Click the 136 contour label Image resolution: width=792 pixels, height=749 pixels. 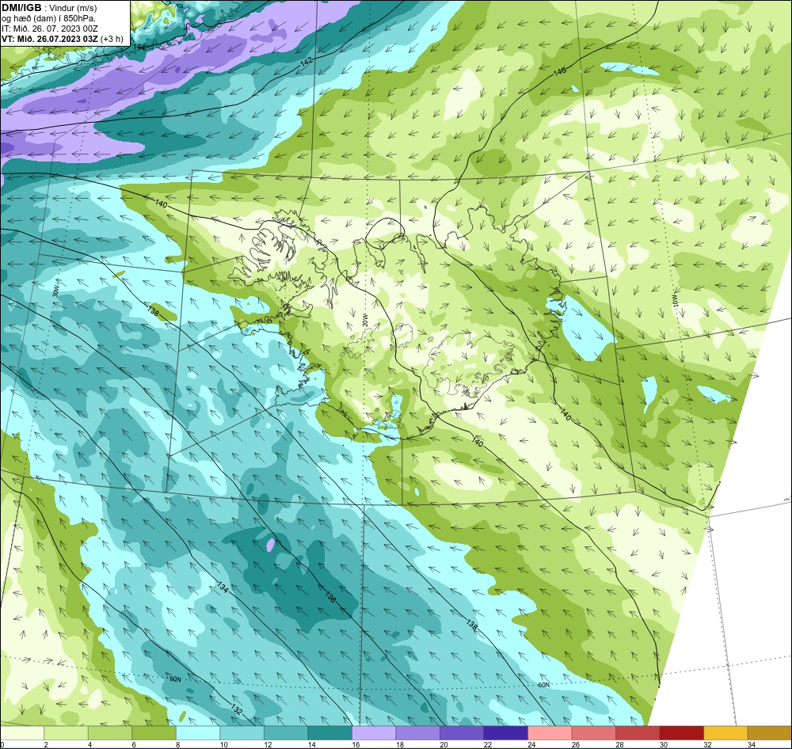click(x=330, y=597)
